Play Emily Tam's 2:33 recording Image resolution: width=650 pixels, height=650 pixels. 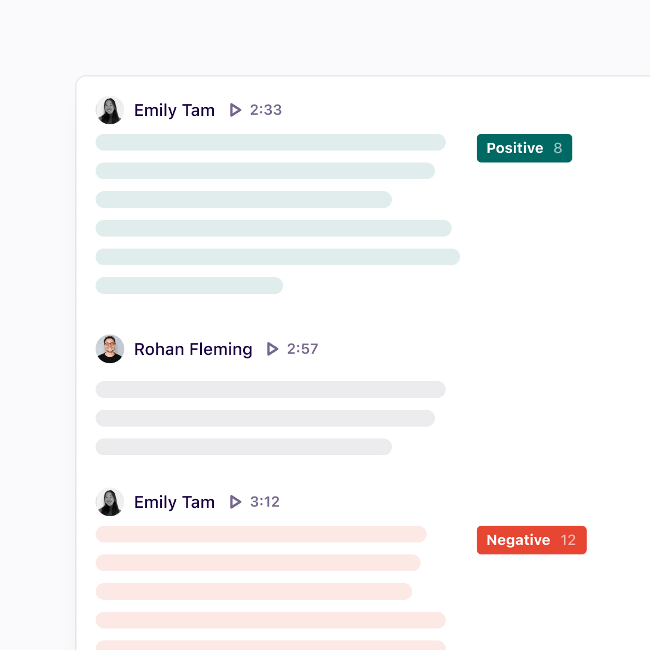point(235,110)
